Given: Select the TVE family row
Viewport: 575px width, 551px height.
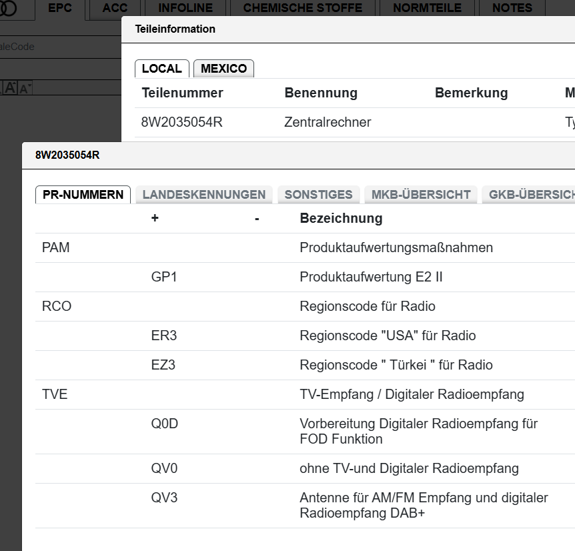Looking at the screenshot, I should (55, 394).
